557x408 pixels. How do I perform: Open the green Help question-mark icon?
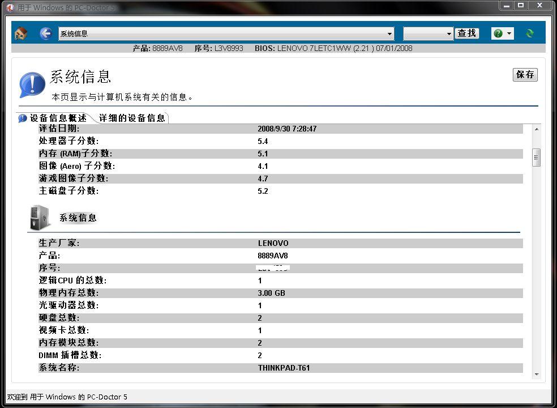click(x=498, y=33)
